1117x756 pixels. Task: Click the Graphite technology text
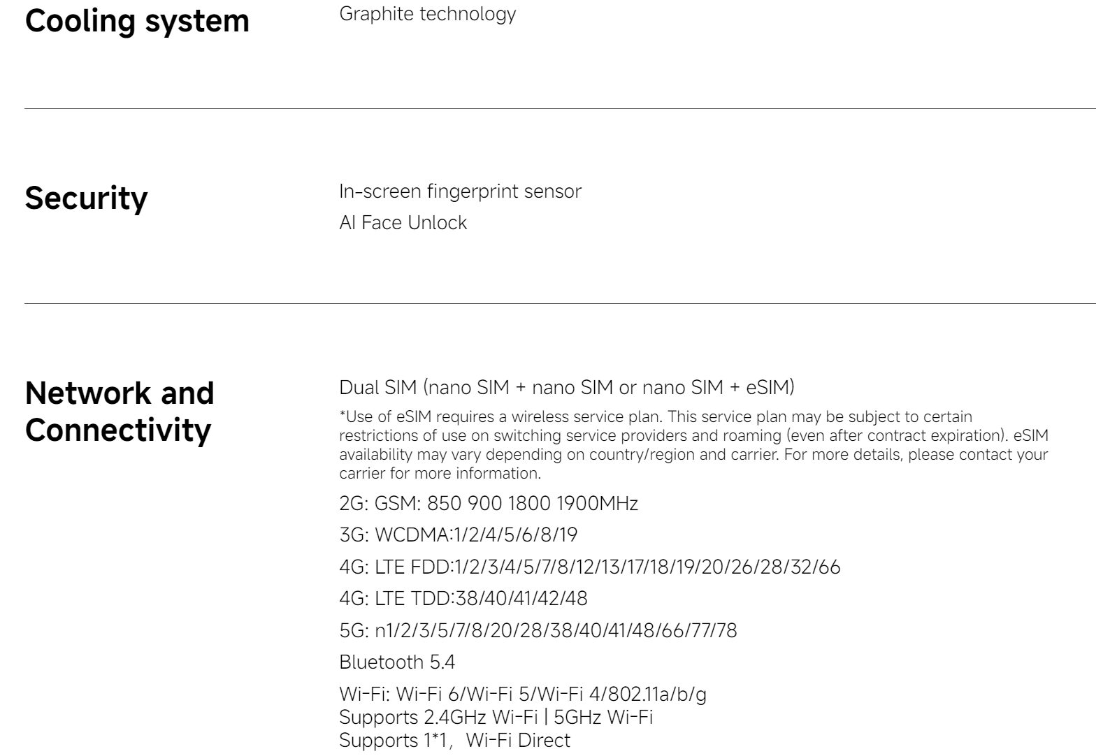point(428,14)
